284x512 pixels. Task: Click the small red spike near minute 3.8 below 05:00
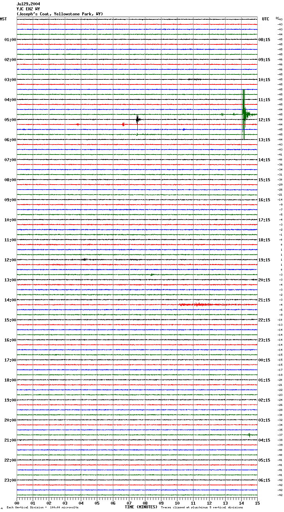(78, 124)
